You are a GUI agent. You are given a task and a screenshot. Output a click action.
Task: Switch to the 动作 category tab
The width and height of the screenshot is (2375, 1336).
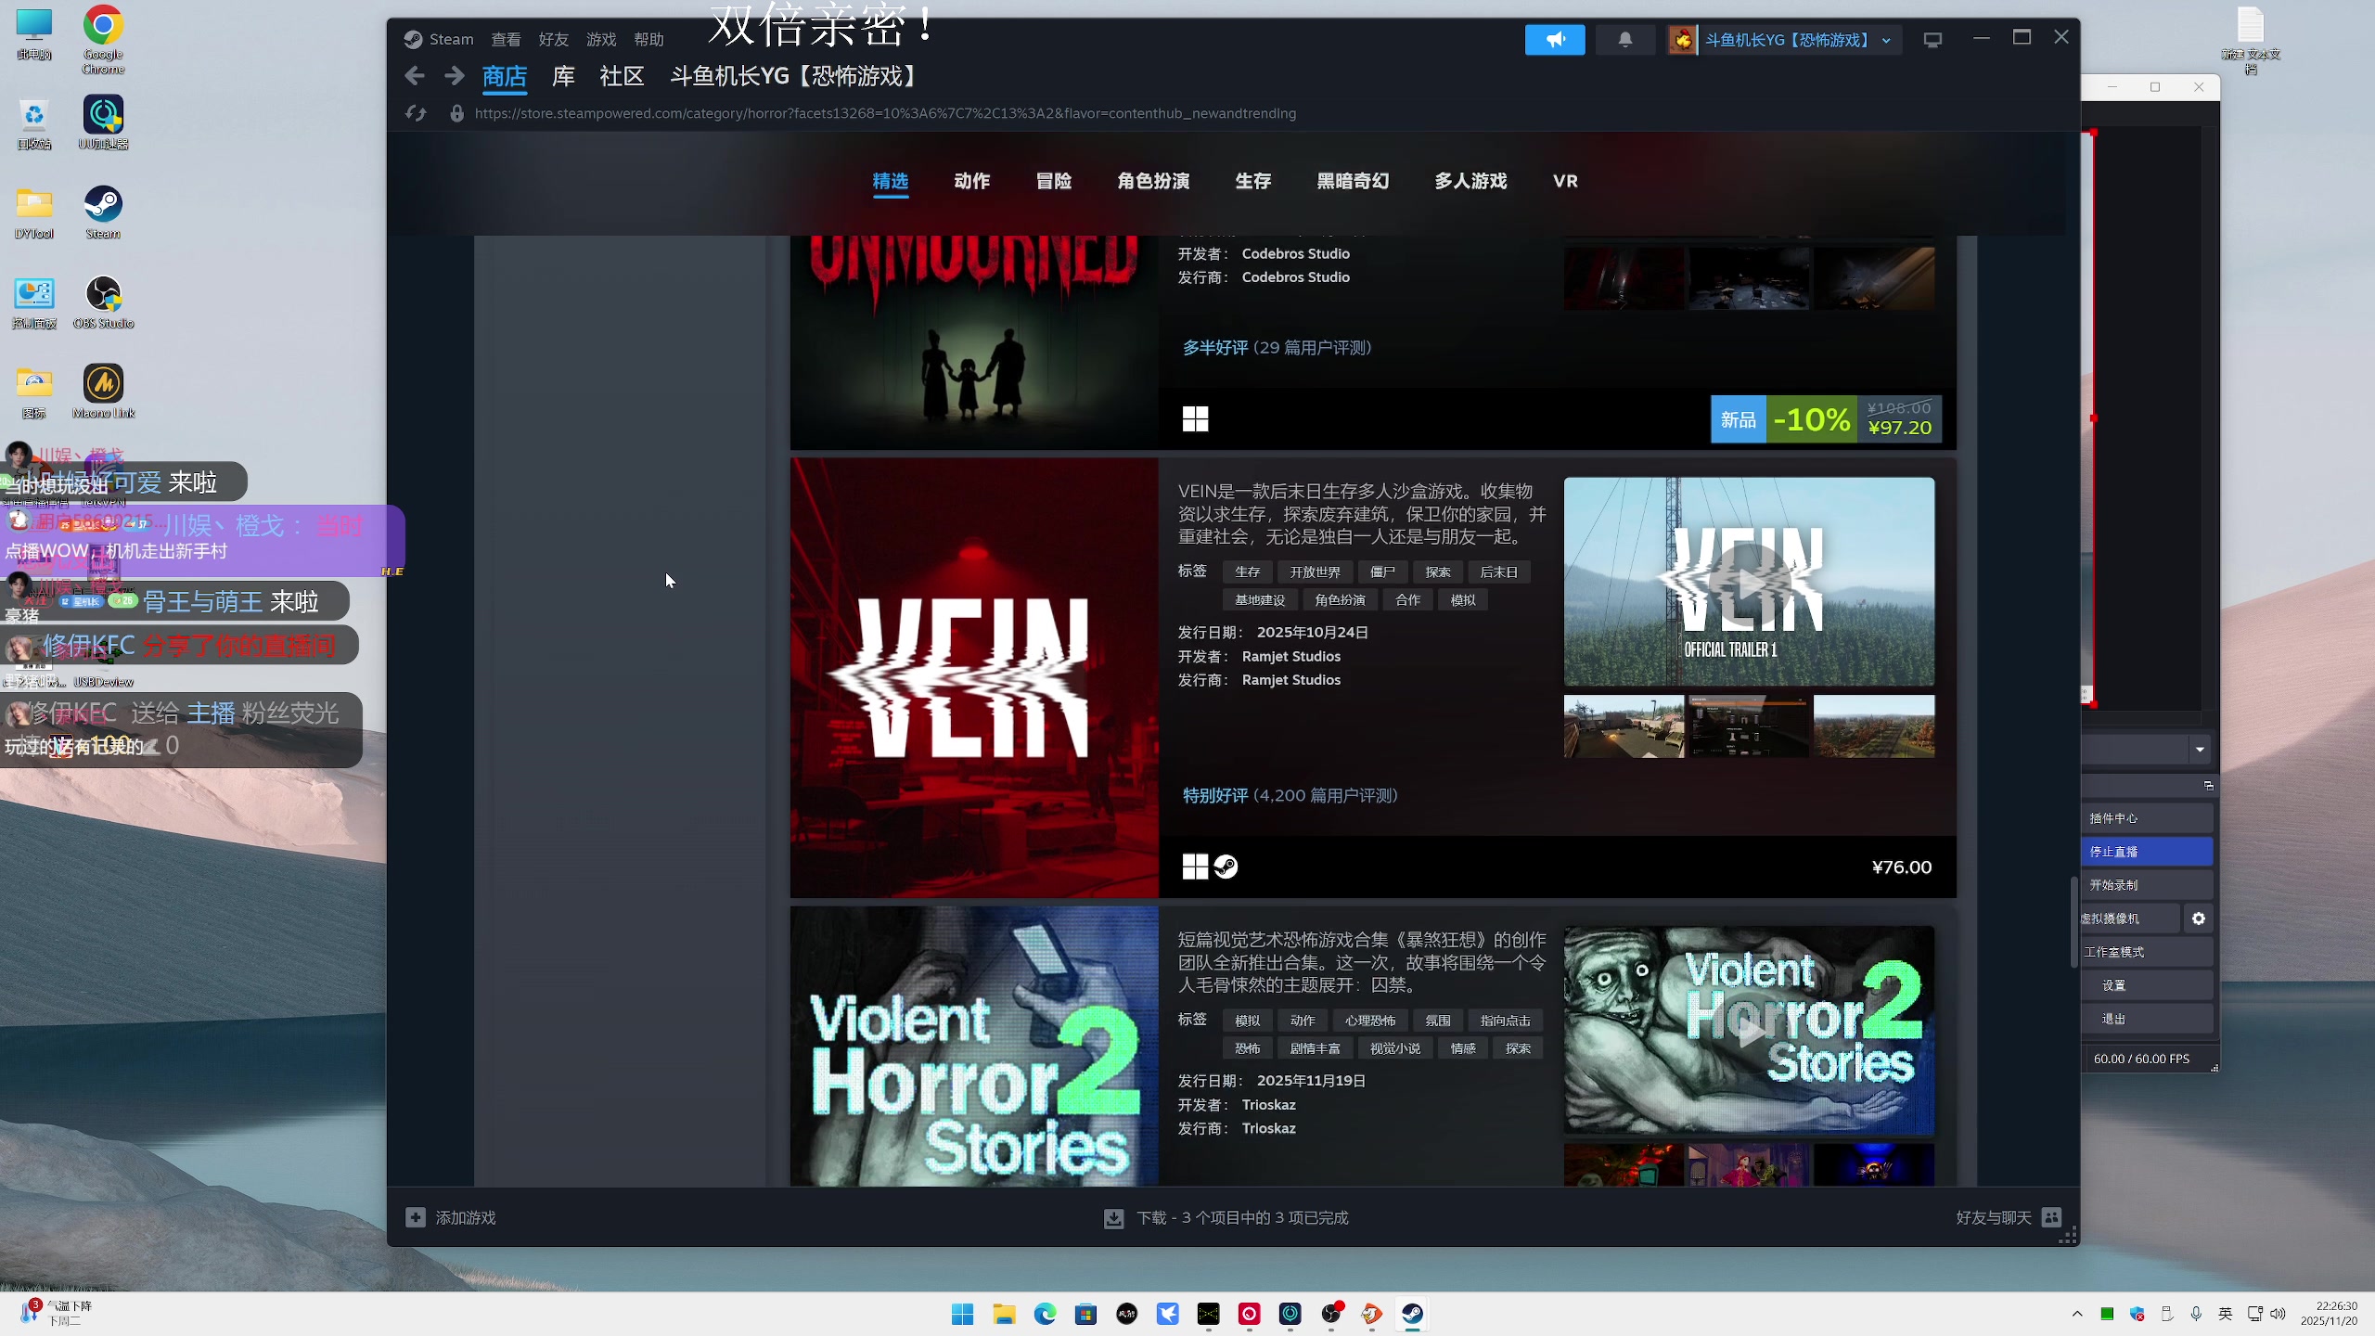pyautogui.click(x=971, y=181)
